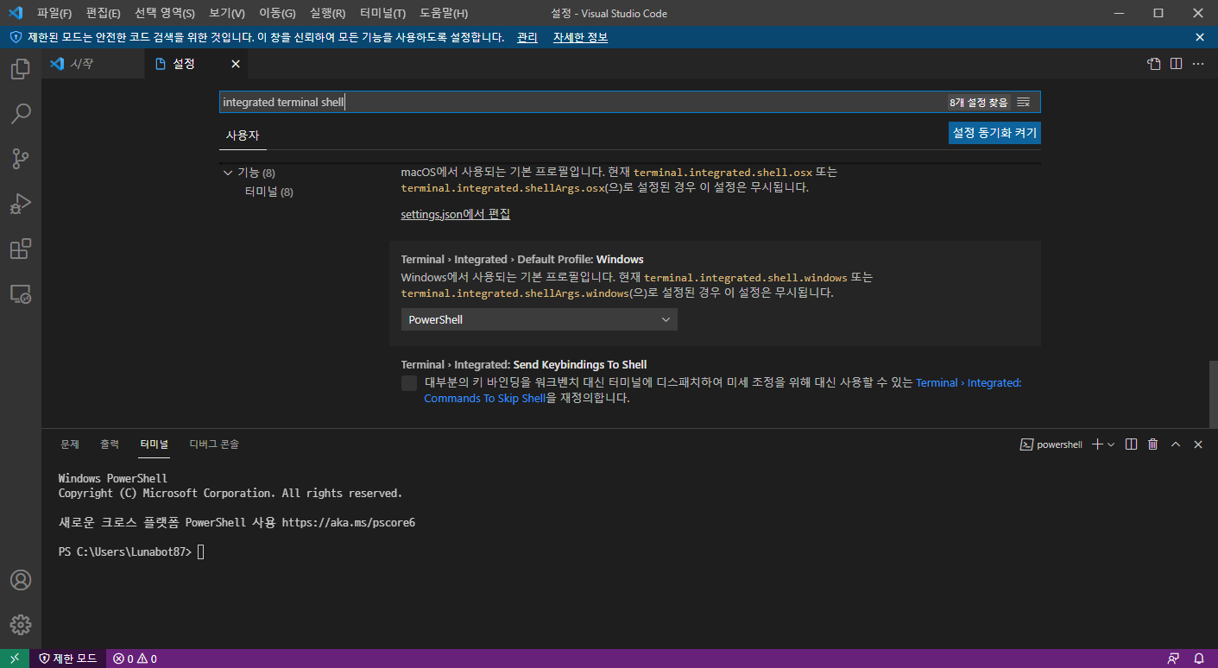Open the 터미널(T) menu

point(383,13)
